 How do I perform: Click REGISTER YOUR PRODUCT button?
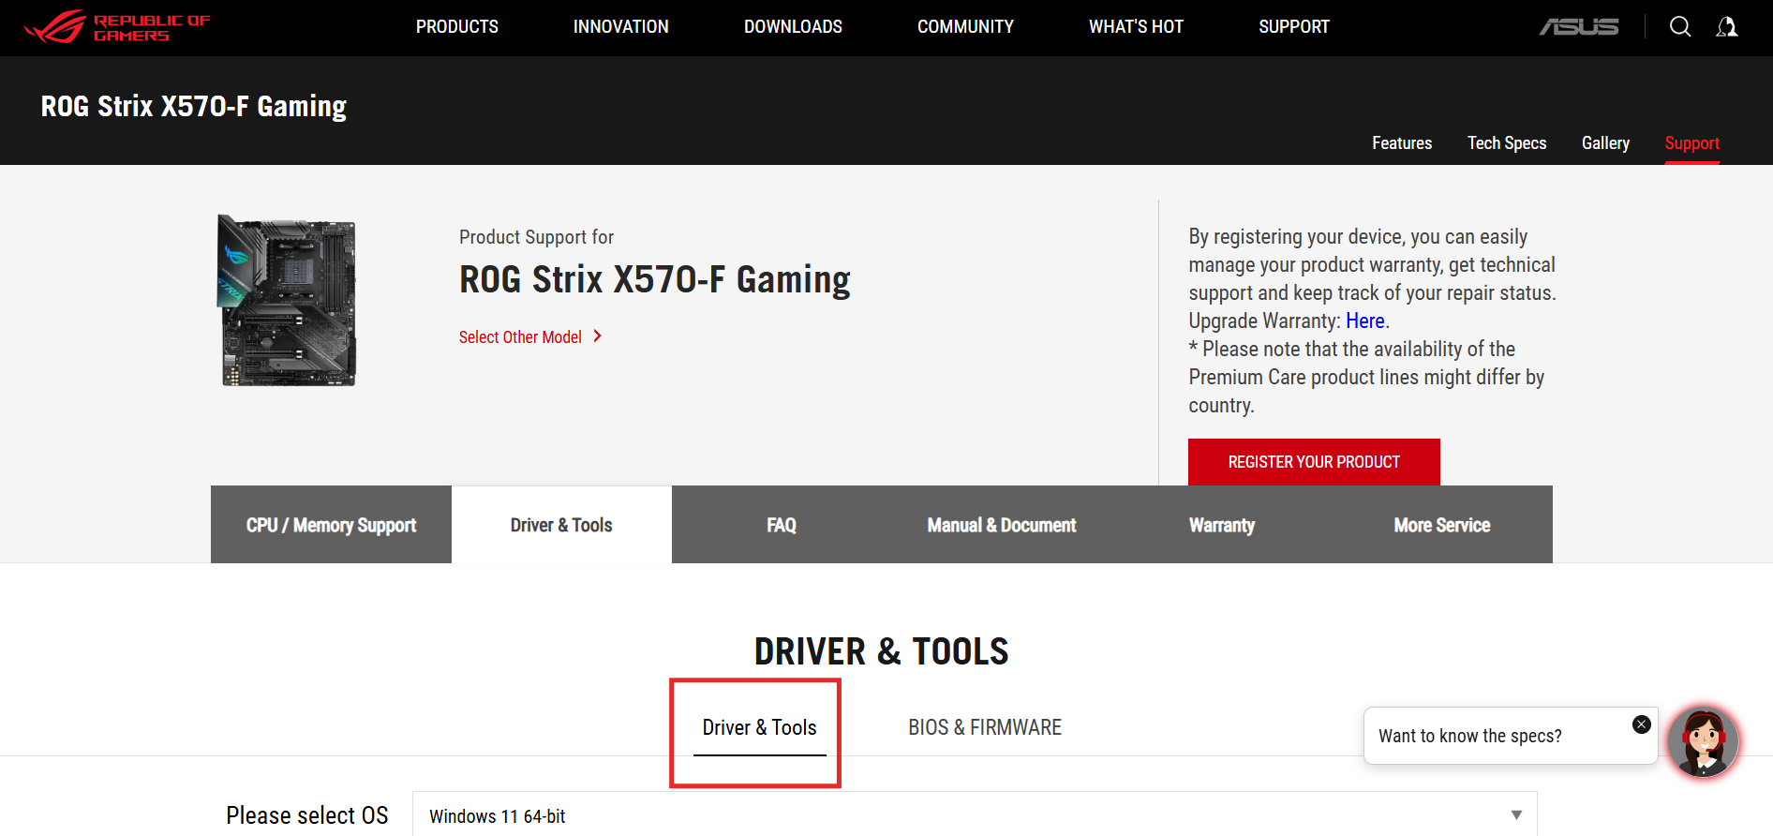tap(1314, 462)
